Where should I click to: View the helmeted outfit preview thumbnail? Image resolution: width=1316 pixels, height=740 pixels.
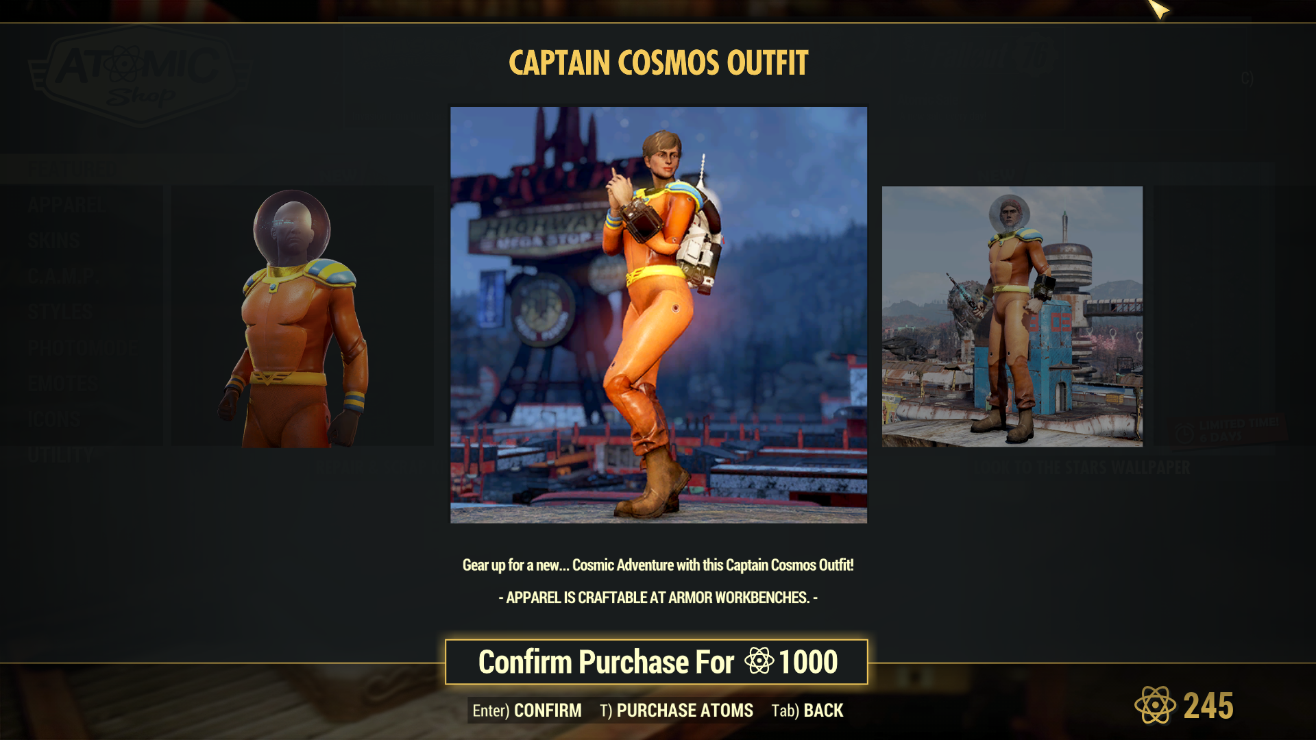click(x=302, y=316)
